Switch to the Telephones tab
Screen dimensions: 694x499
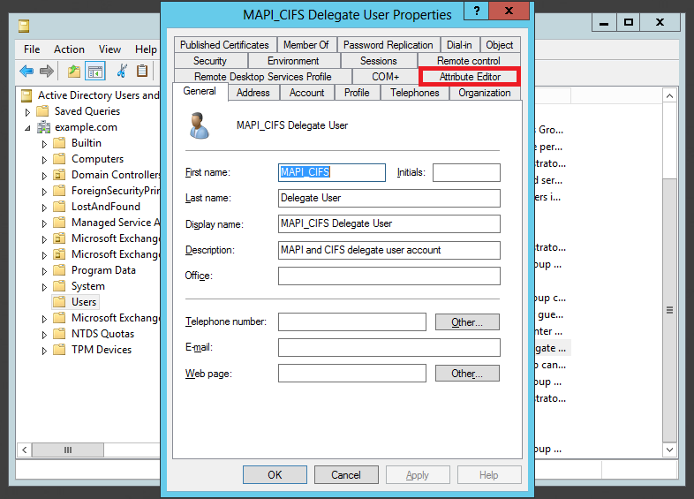pyautogui.click(x=415, y=93)
